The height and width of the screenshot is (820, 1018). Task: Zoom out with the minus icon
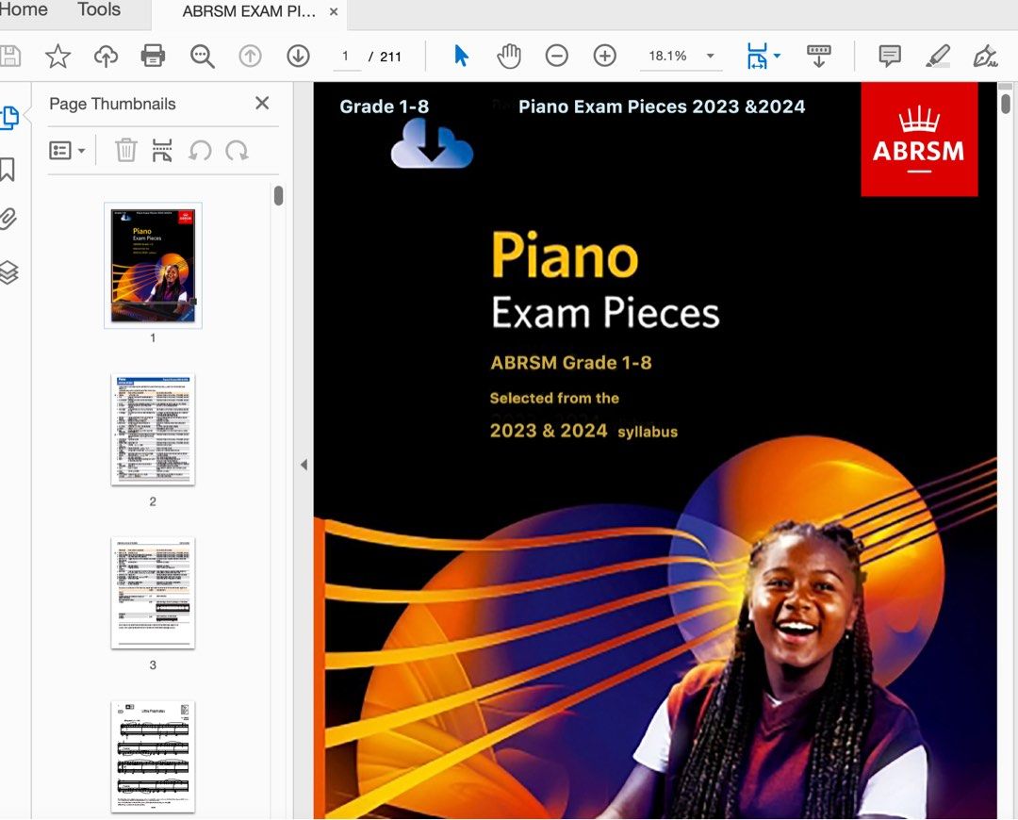[557, 57]
